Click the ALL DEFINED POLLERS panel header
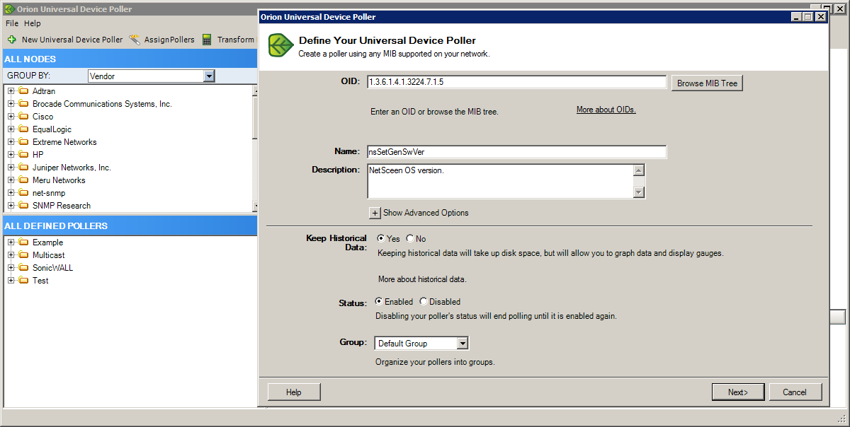 [130, 226]
